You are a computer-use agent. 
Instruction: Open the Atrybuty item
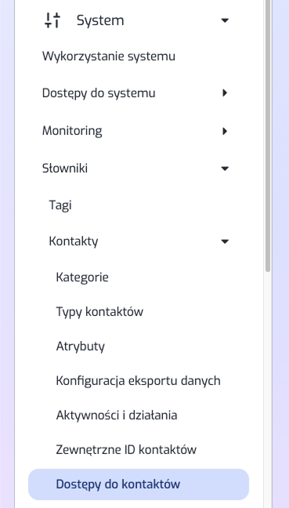pos(81,347)
